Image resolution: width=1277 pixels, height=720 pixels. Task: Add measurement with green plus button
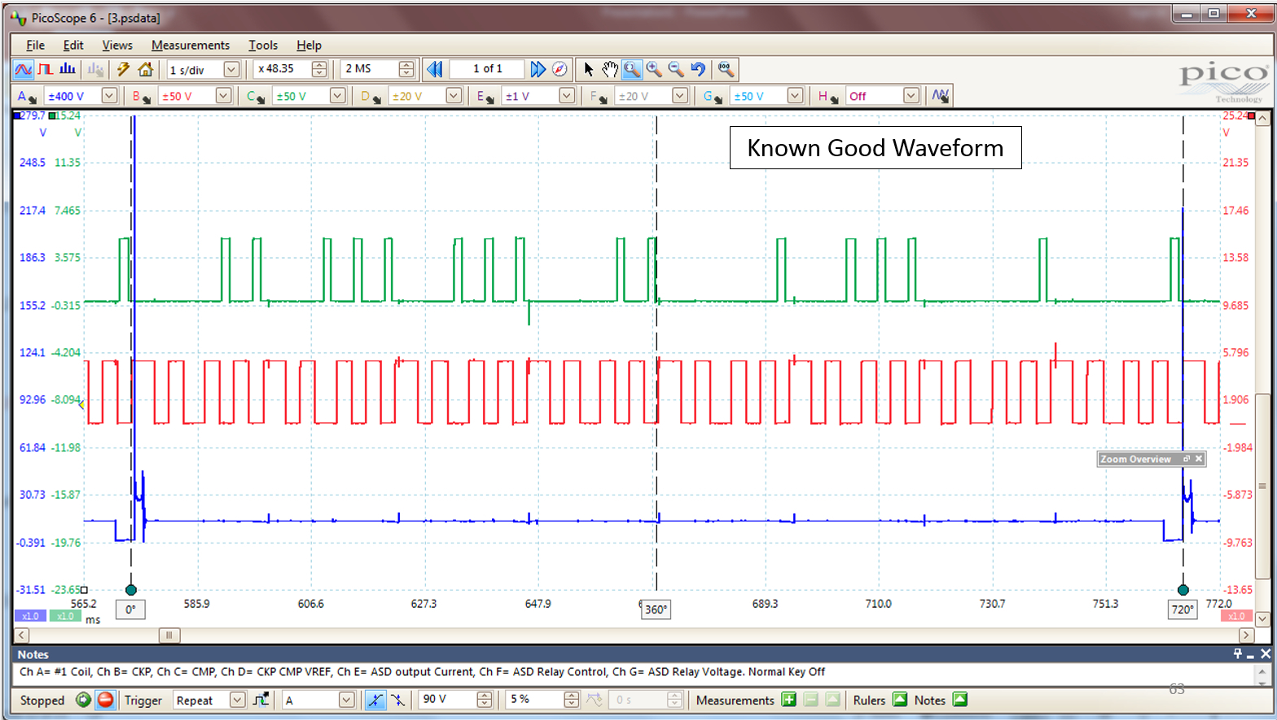[788, 700]
